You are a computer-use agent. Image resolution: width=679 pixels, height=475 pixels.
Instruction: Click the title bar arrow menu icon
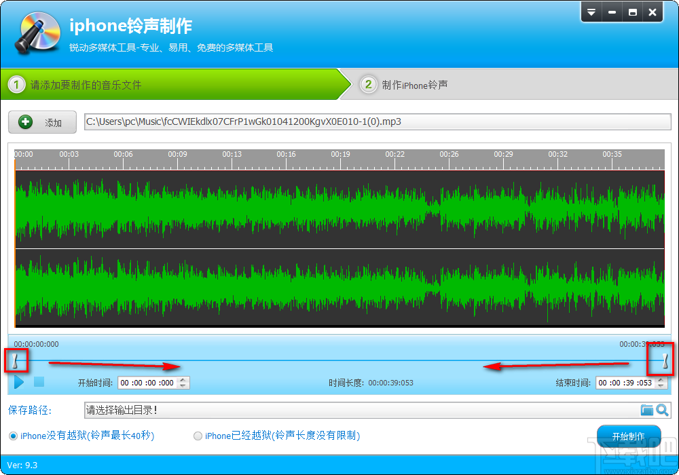[x=591, y=12]
